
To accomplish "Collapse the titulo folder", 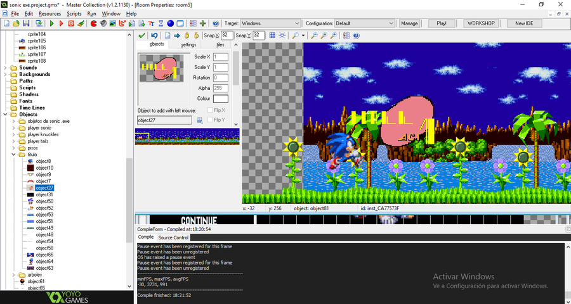I will pos(14,155).
